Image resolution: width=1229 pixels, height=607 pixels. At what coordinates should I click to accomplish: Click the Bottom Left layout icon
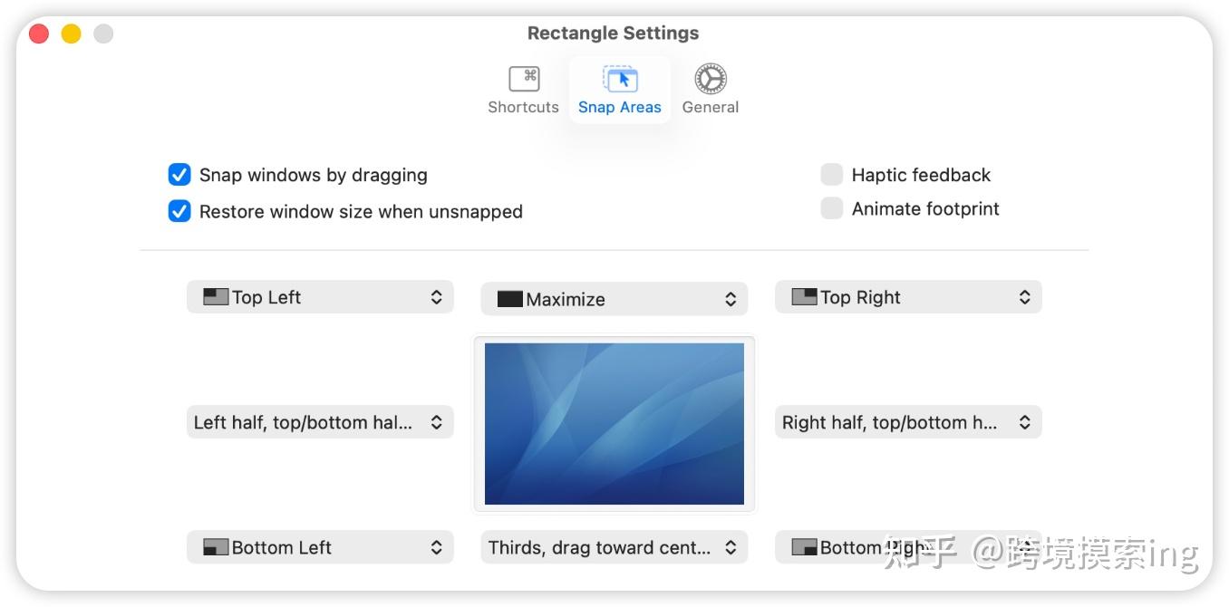click(x=216, y=547)
